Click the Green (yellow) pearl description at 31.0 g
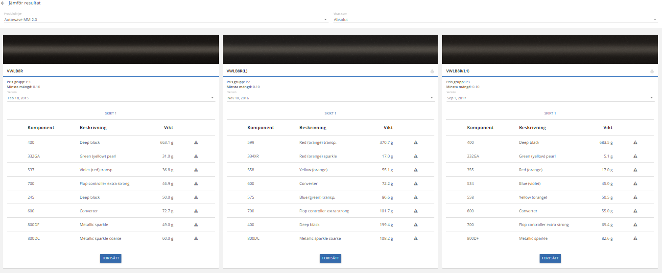 pyautogui.click(x=98, y=156)
